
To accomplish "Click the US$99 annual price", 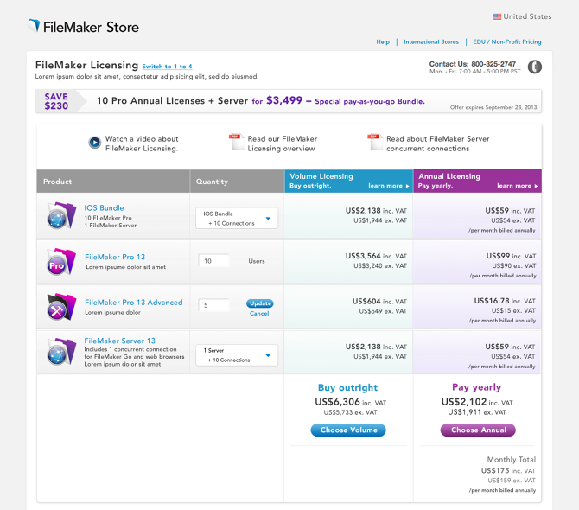I will (498, 256).
